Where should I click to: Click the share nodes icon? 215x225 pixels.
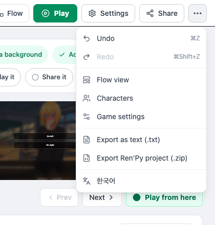(x=150, y=13)
